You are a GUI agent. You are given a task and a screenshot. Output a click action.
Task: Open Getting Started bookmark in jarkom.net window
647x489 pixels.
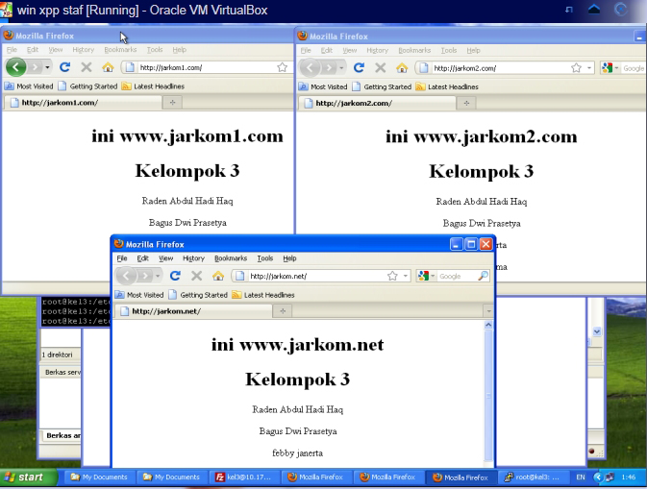pos(198,295)
